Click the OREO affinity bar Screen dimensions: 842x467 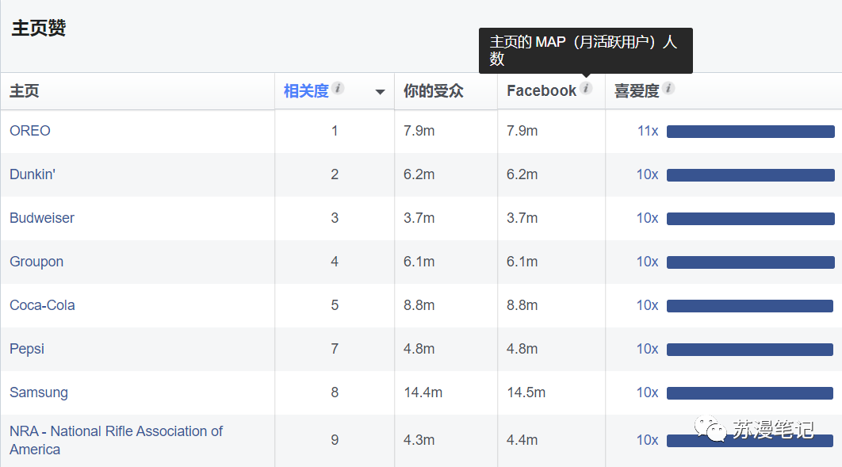pyautogui.click(x=751, y=132)
